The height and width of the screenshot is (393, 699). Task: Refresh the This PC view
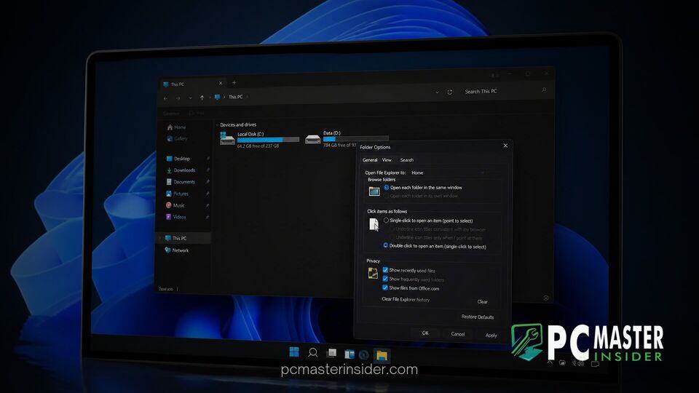point(450,92)
